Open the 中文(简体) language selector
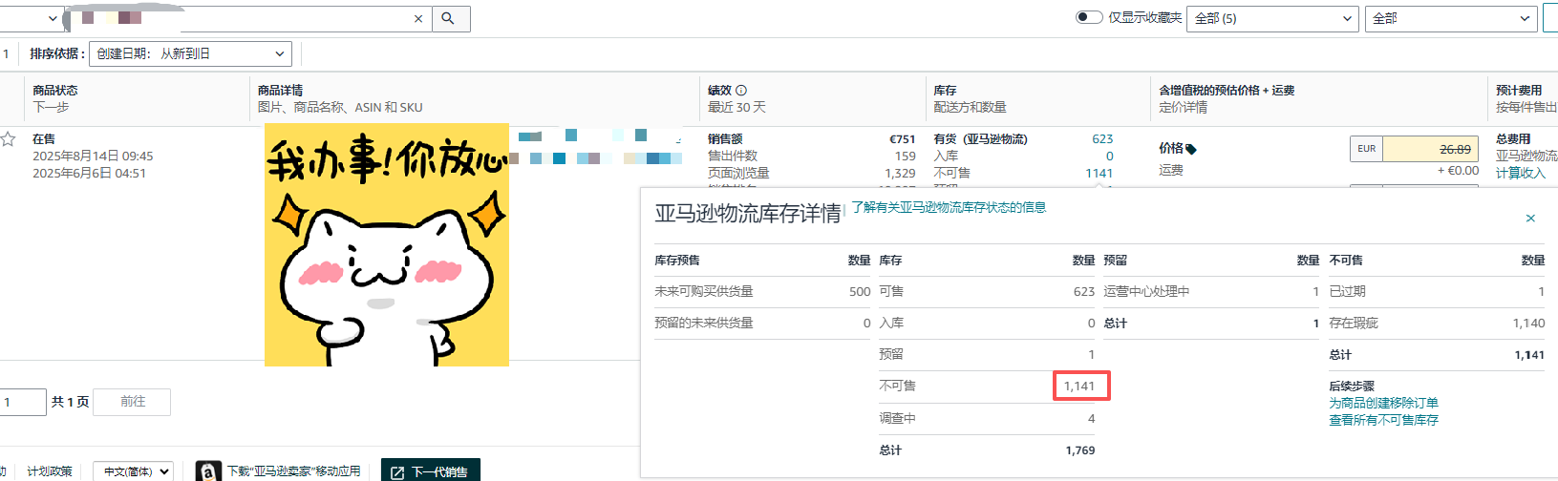The height and width of the screenshot is (481, 1558). (x=133, y=471)
